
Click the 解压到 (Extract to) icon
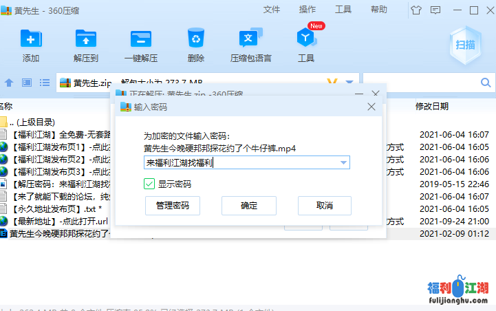coord(86,39)
